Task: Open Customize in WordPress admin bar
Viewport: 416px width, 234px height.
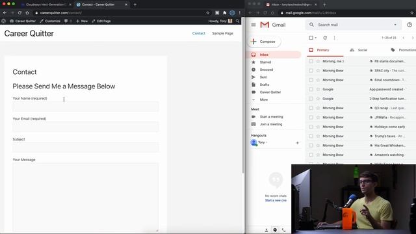Action: 50,21
